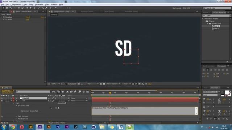The image size is (232, 130).
Task: Enable Small Caps in Character panel
Action: 219,119
